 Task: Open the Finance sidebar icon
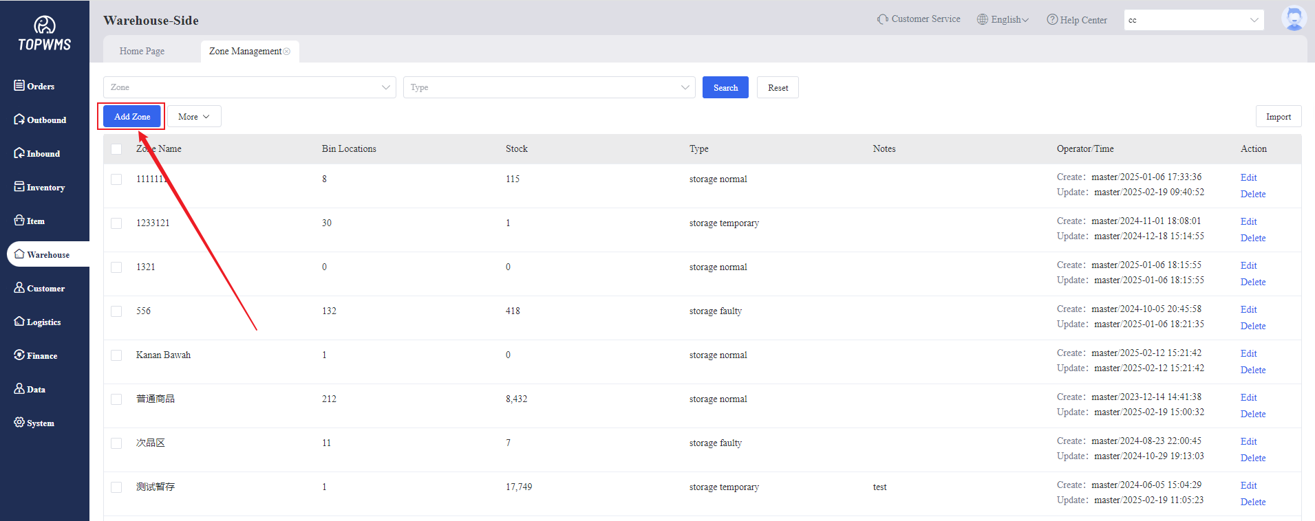tap(19, 355)
